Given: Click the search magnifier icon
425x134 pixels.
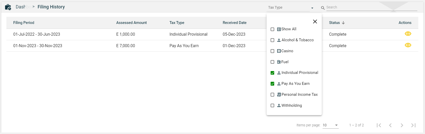Looking at the screenshot, I should click(x=323, y=8).
